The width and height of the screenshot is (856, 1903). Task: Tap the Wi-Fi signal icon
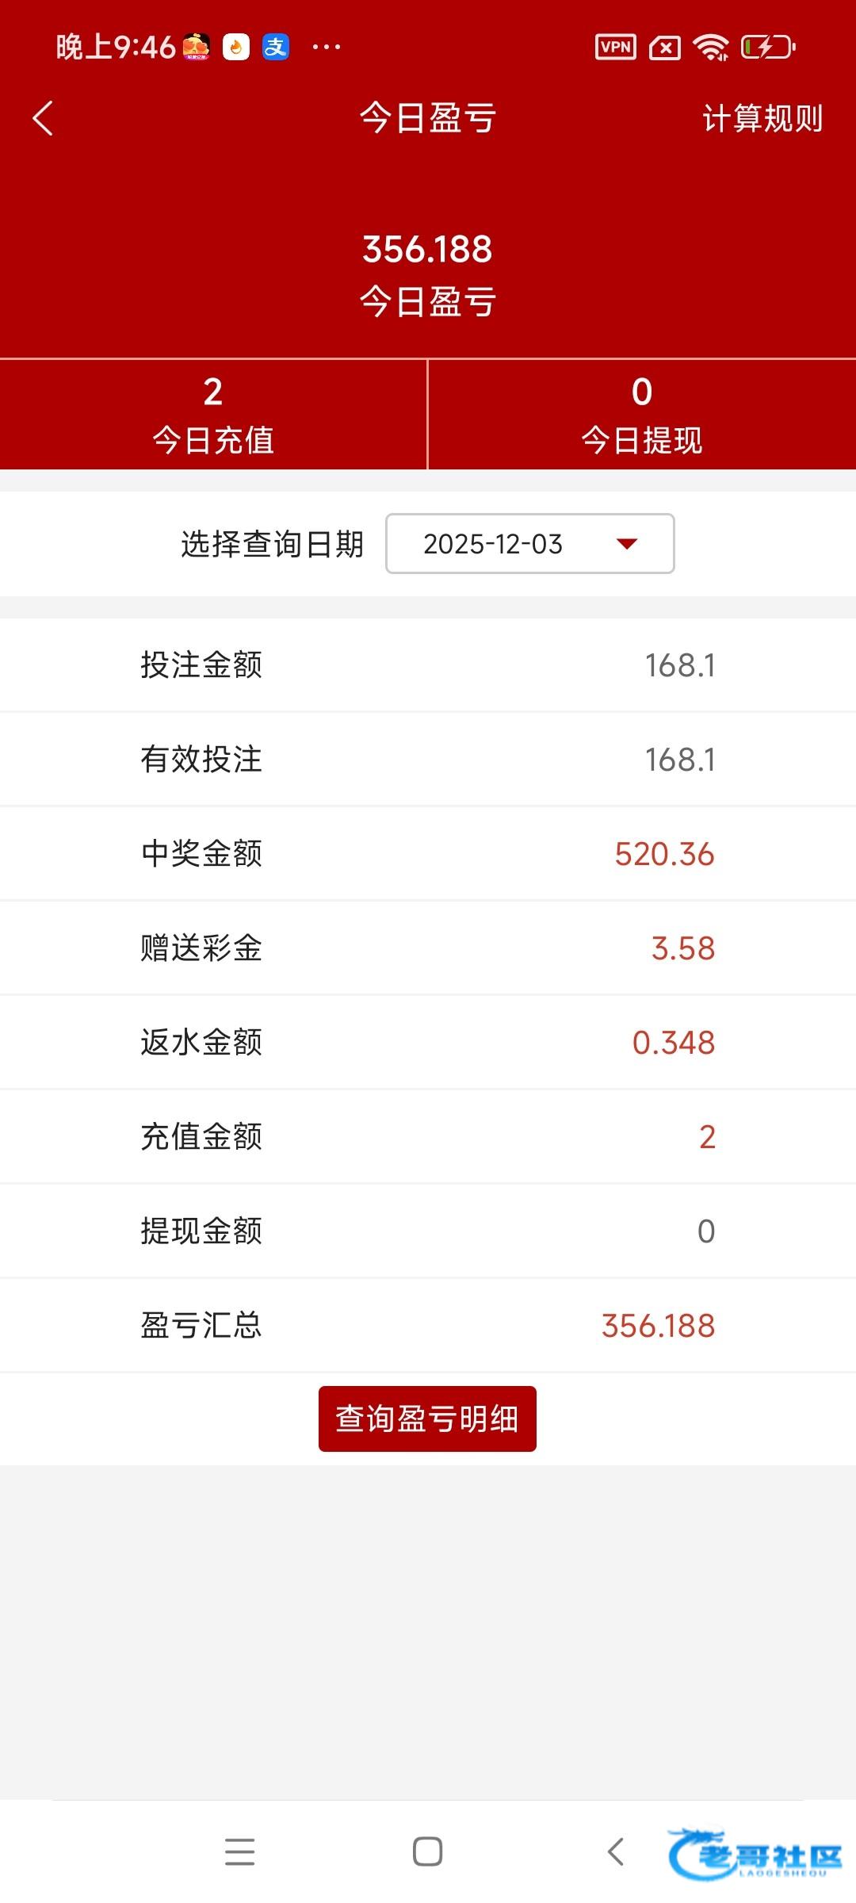click(x=711, y=48)
